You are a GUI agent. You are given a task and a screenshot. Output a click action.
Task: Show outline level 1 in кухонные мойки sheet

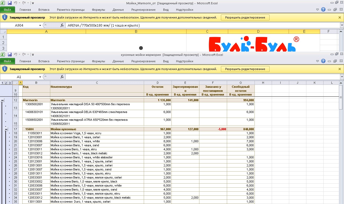coord(2,83)
